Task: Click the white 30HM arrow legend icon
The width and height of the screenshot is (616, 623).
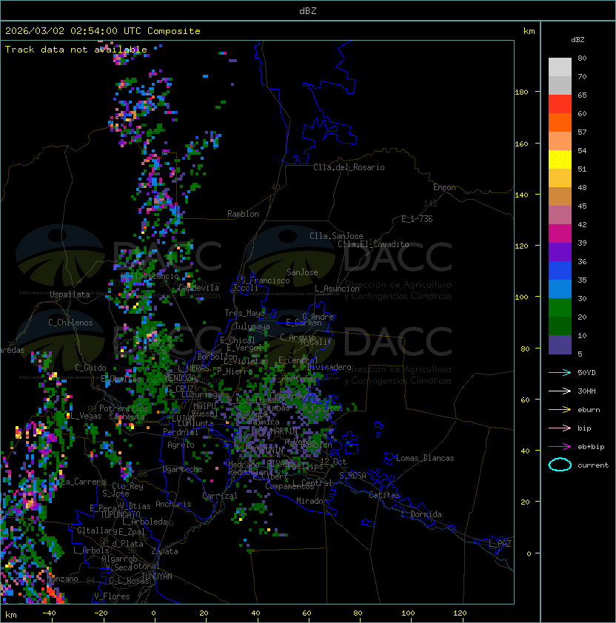Action: point(560,391)
